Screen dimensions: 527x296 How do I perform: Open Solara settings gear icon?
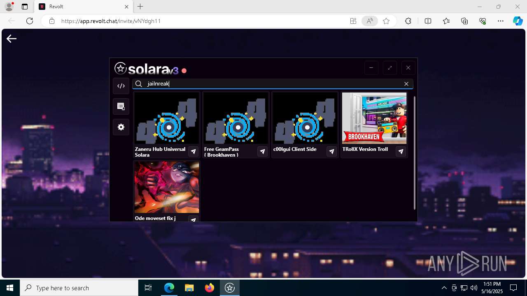[x=121, y=127]
